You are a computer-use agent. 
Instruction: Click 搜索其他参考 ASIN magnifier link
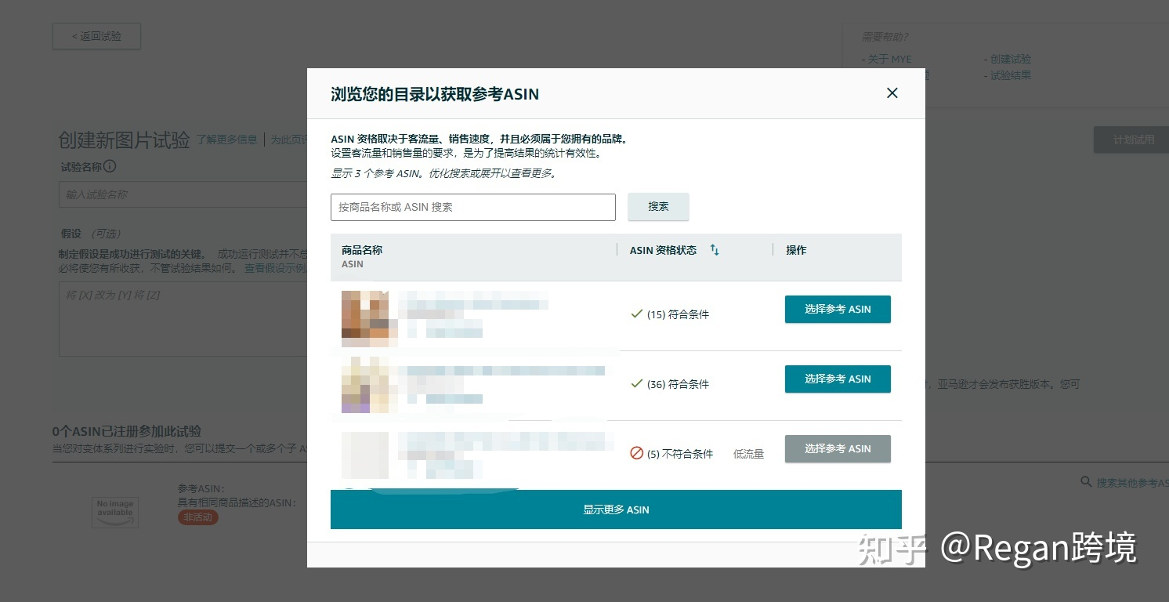point(1124,483)
